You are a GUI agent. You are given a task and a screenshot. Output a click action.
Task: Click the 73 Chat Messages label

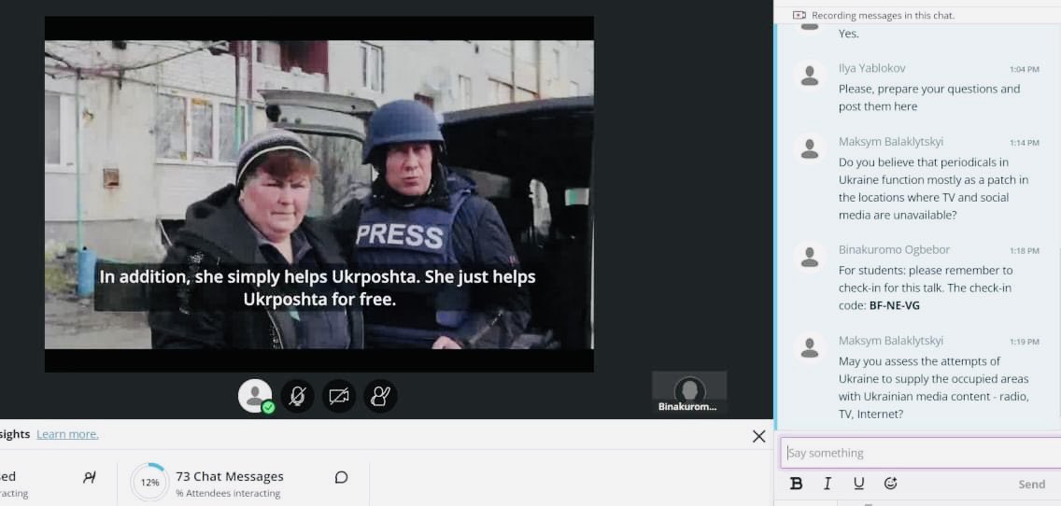click(230, 477)
